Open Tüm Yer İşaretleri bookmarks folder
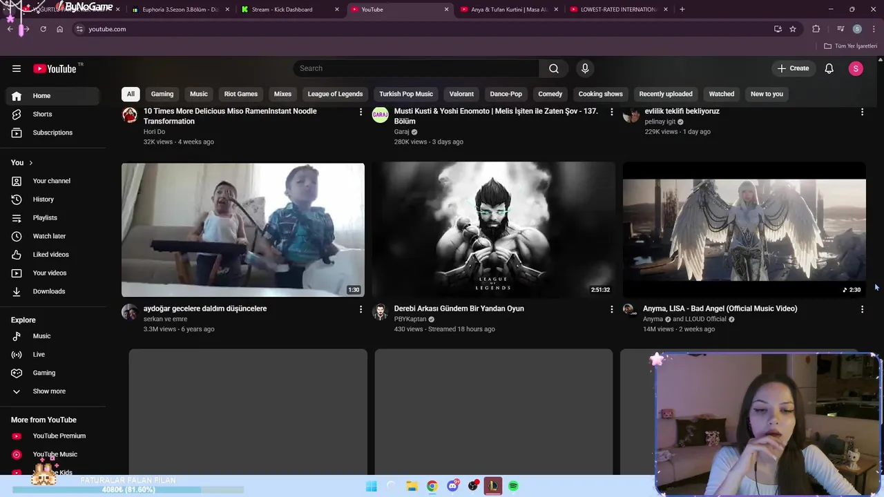Screen dimensions: 884x497 pyautogui.click(x=851, y=46)
